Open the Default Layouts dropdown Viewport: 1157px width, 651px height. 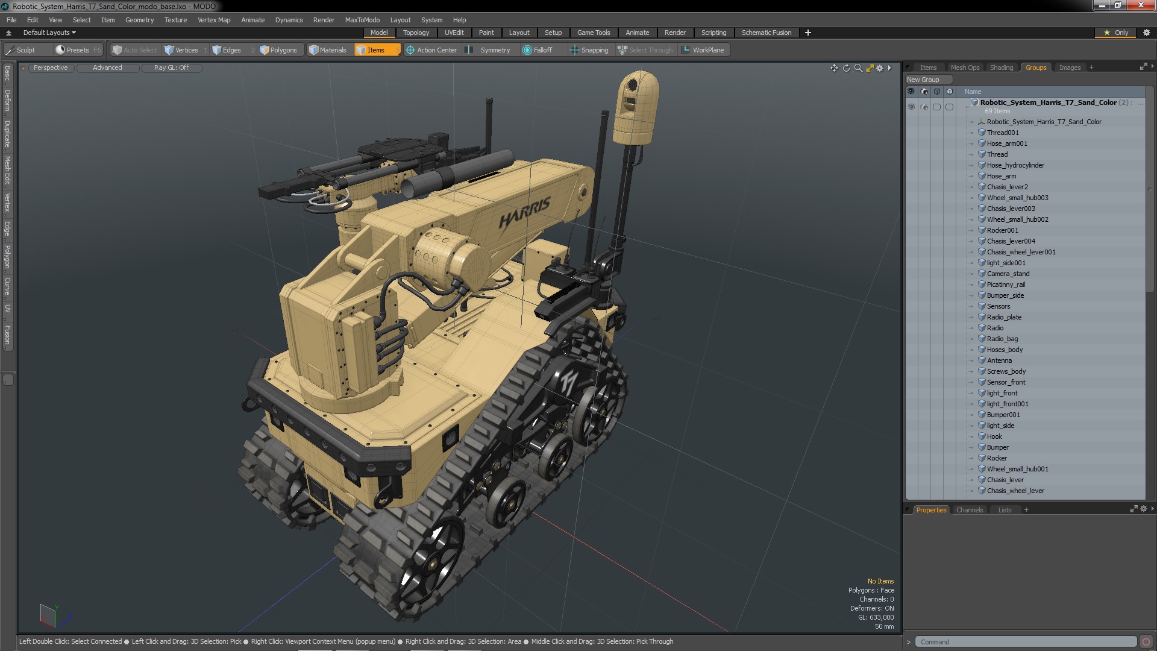point(49,33)
